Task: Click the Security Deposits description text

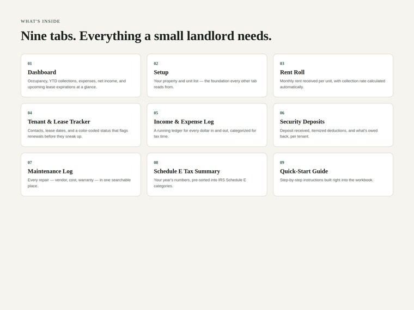Action: click(x=328, y=133)
